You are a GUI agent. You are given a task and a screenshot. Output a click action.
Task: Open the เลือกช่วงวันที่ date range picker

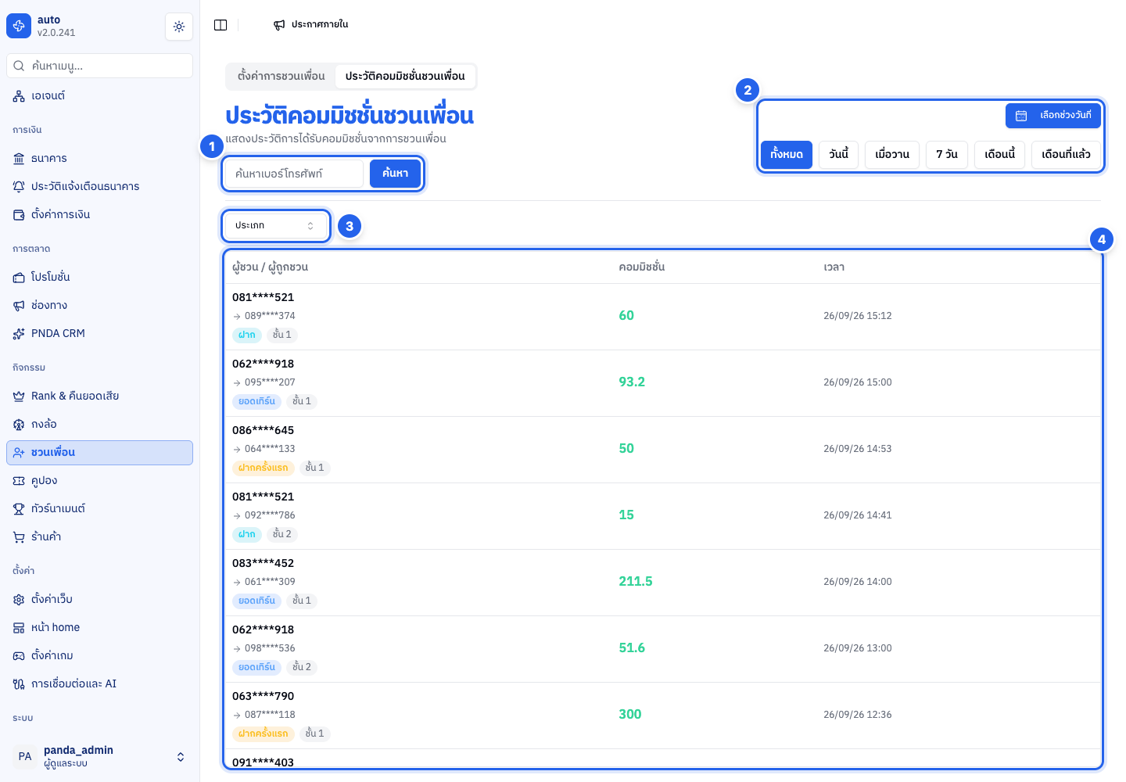[1053, 116]
